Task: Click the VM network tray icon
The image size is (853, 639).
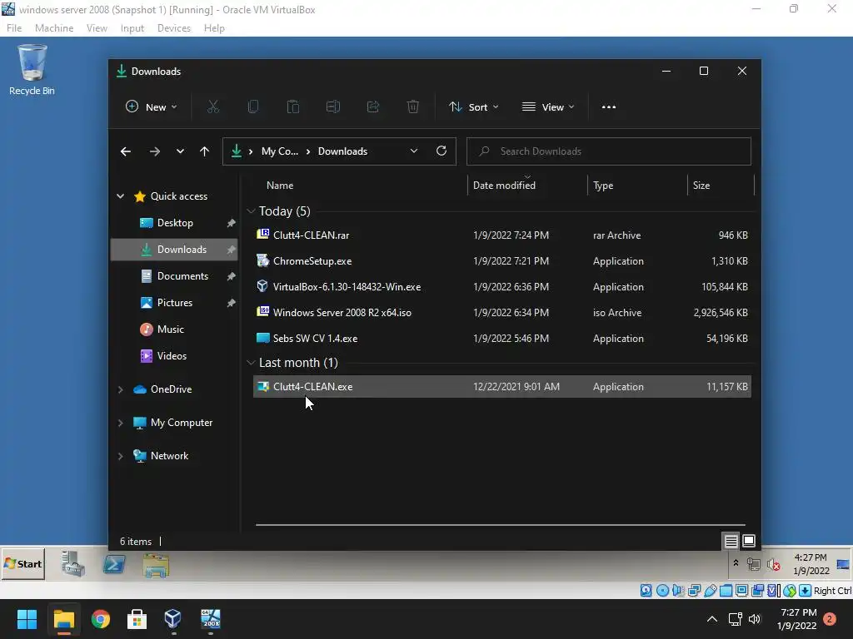Action: pos(753,565)
